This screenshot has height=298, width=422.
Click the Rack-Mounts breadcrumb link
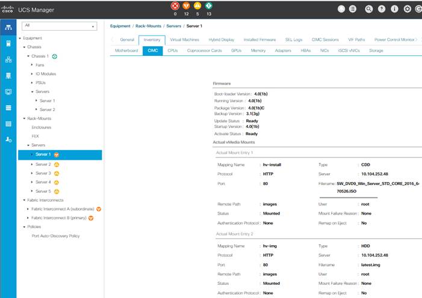(148, 26)
